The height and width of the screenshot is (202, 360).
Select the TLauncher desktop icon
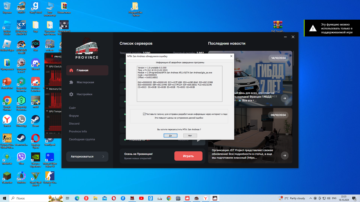point(7,177)
